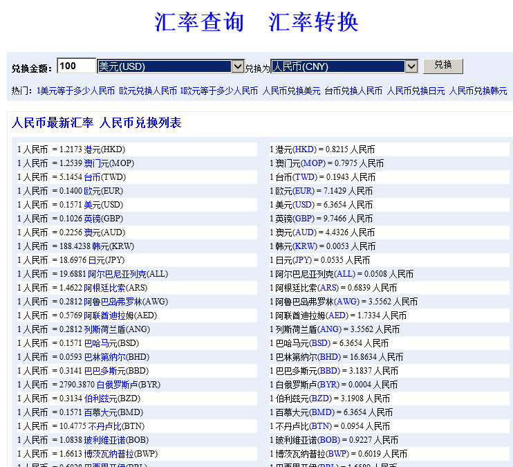Image resolution: width=513 pixels, height=467 pixels.
Task: Open the 百慕大元 link in left column
Action: [x=100, y=412]
